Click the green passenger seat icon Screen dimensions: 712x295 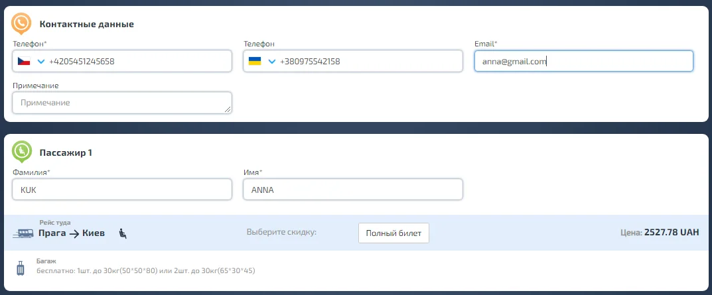[21, 152]
